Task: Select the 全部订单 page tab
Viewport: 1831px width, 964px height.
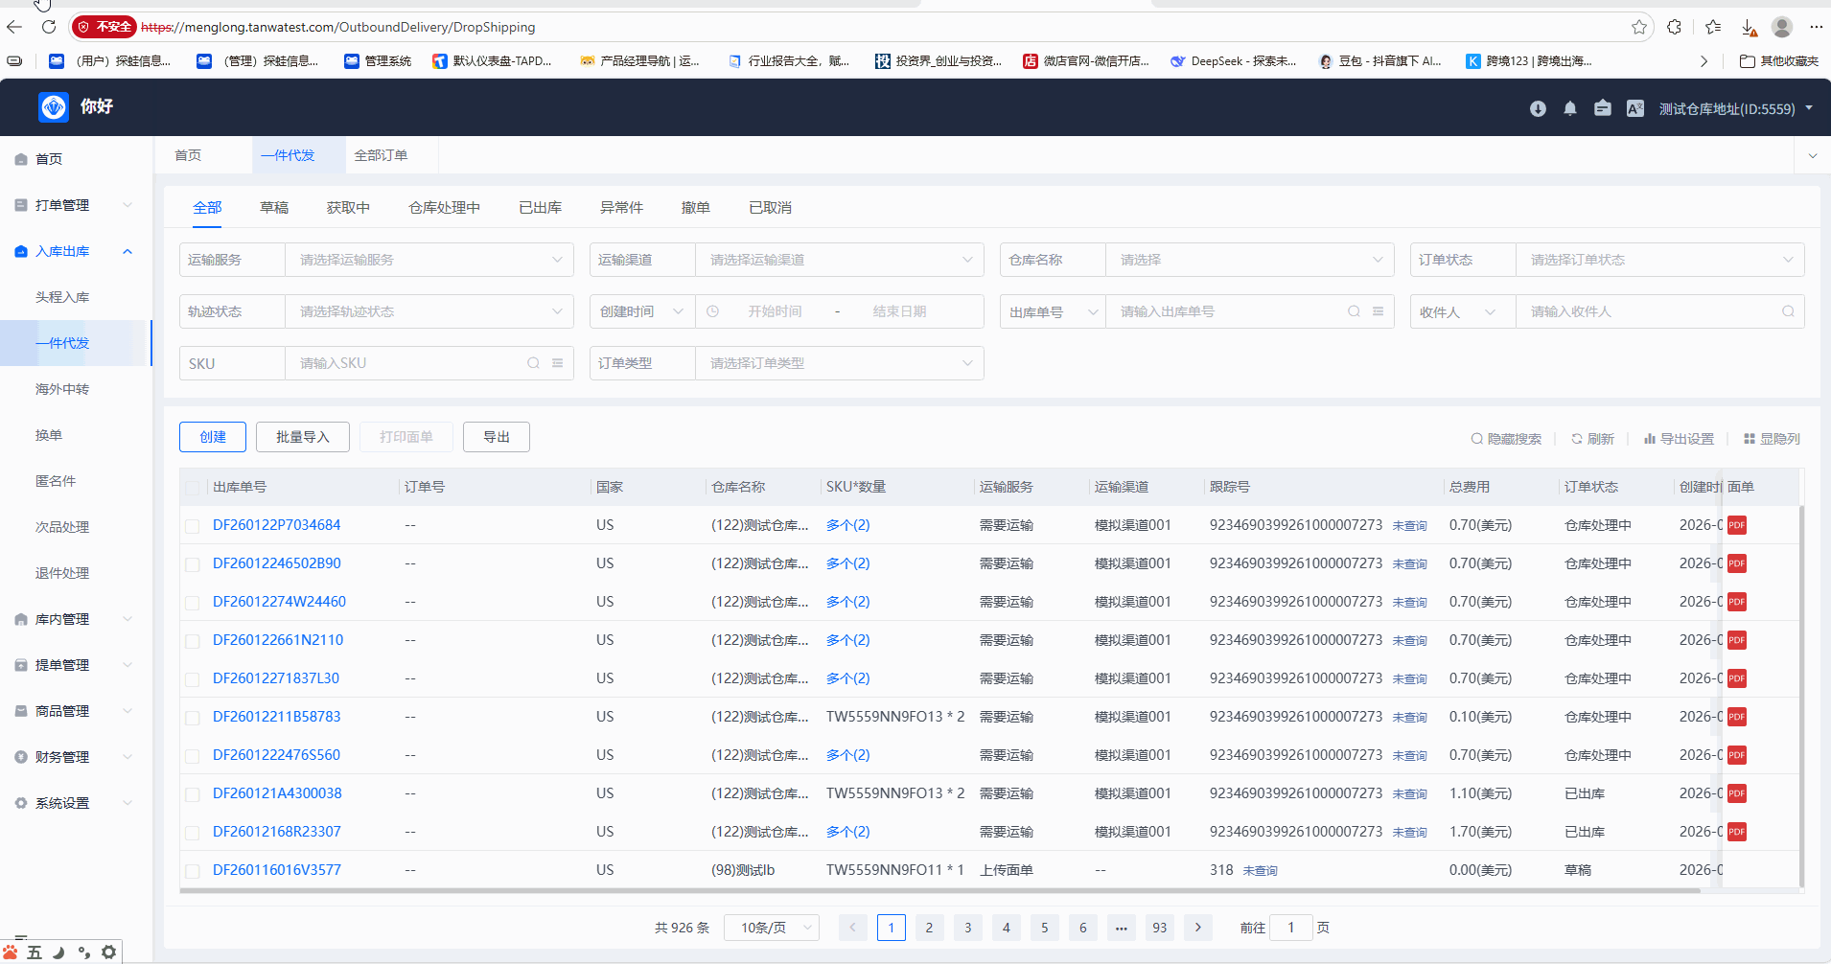Action: (381, 155)
